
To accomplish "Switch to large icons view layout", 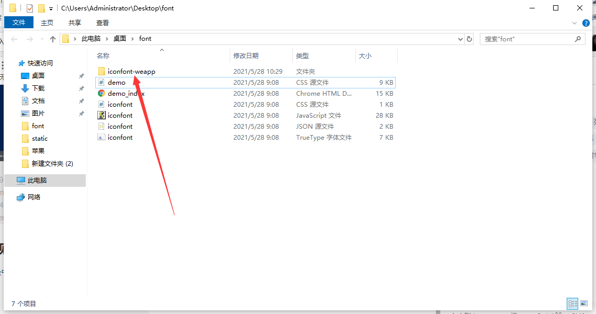I will [x=584, y=304].
